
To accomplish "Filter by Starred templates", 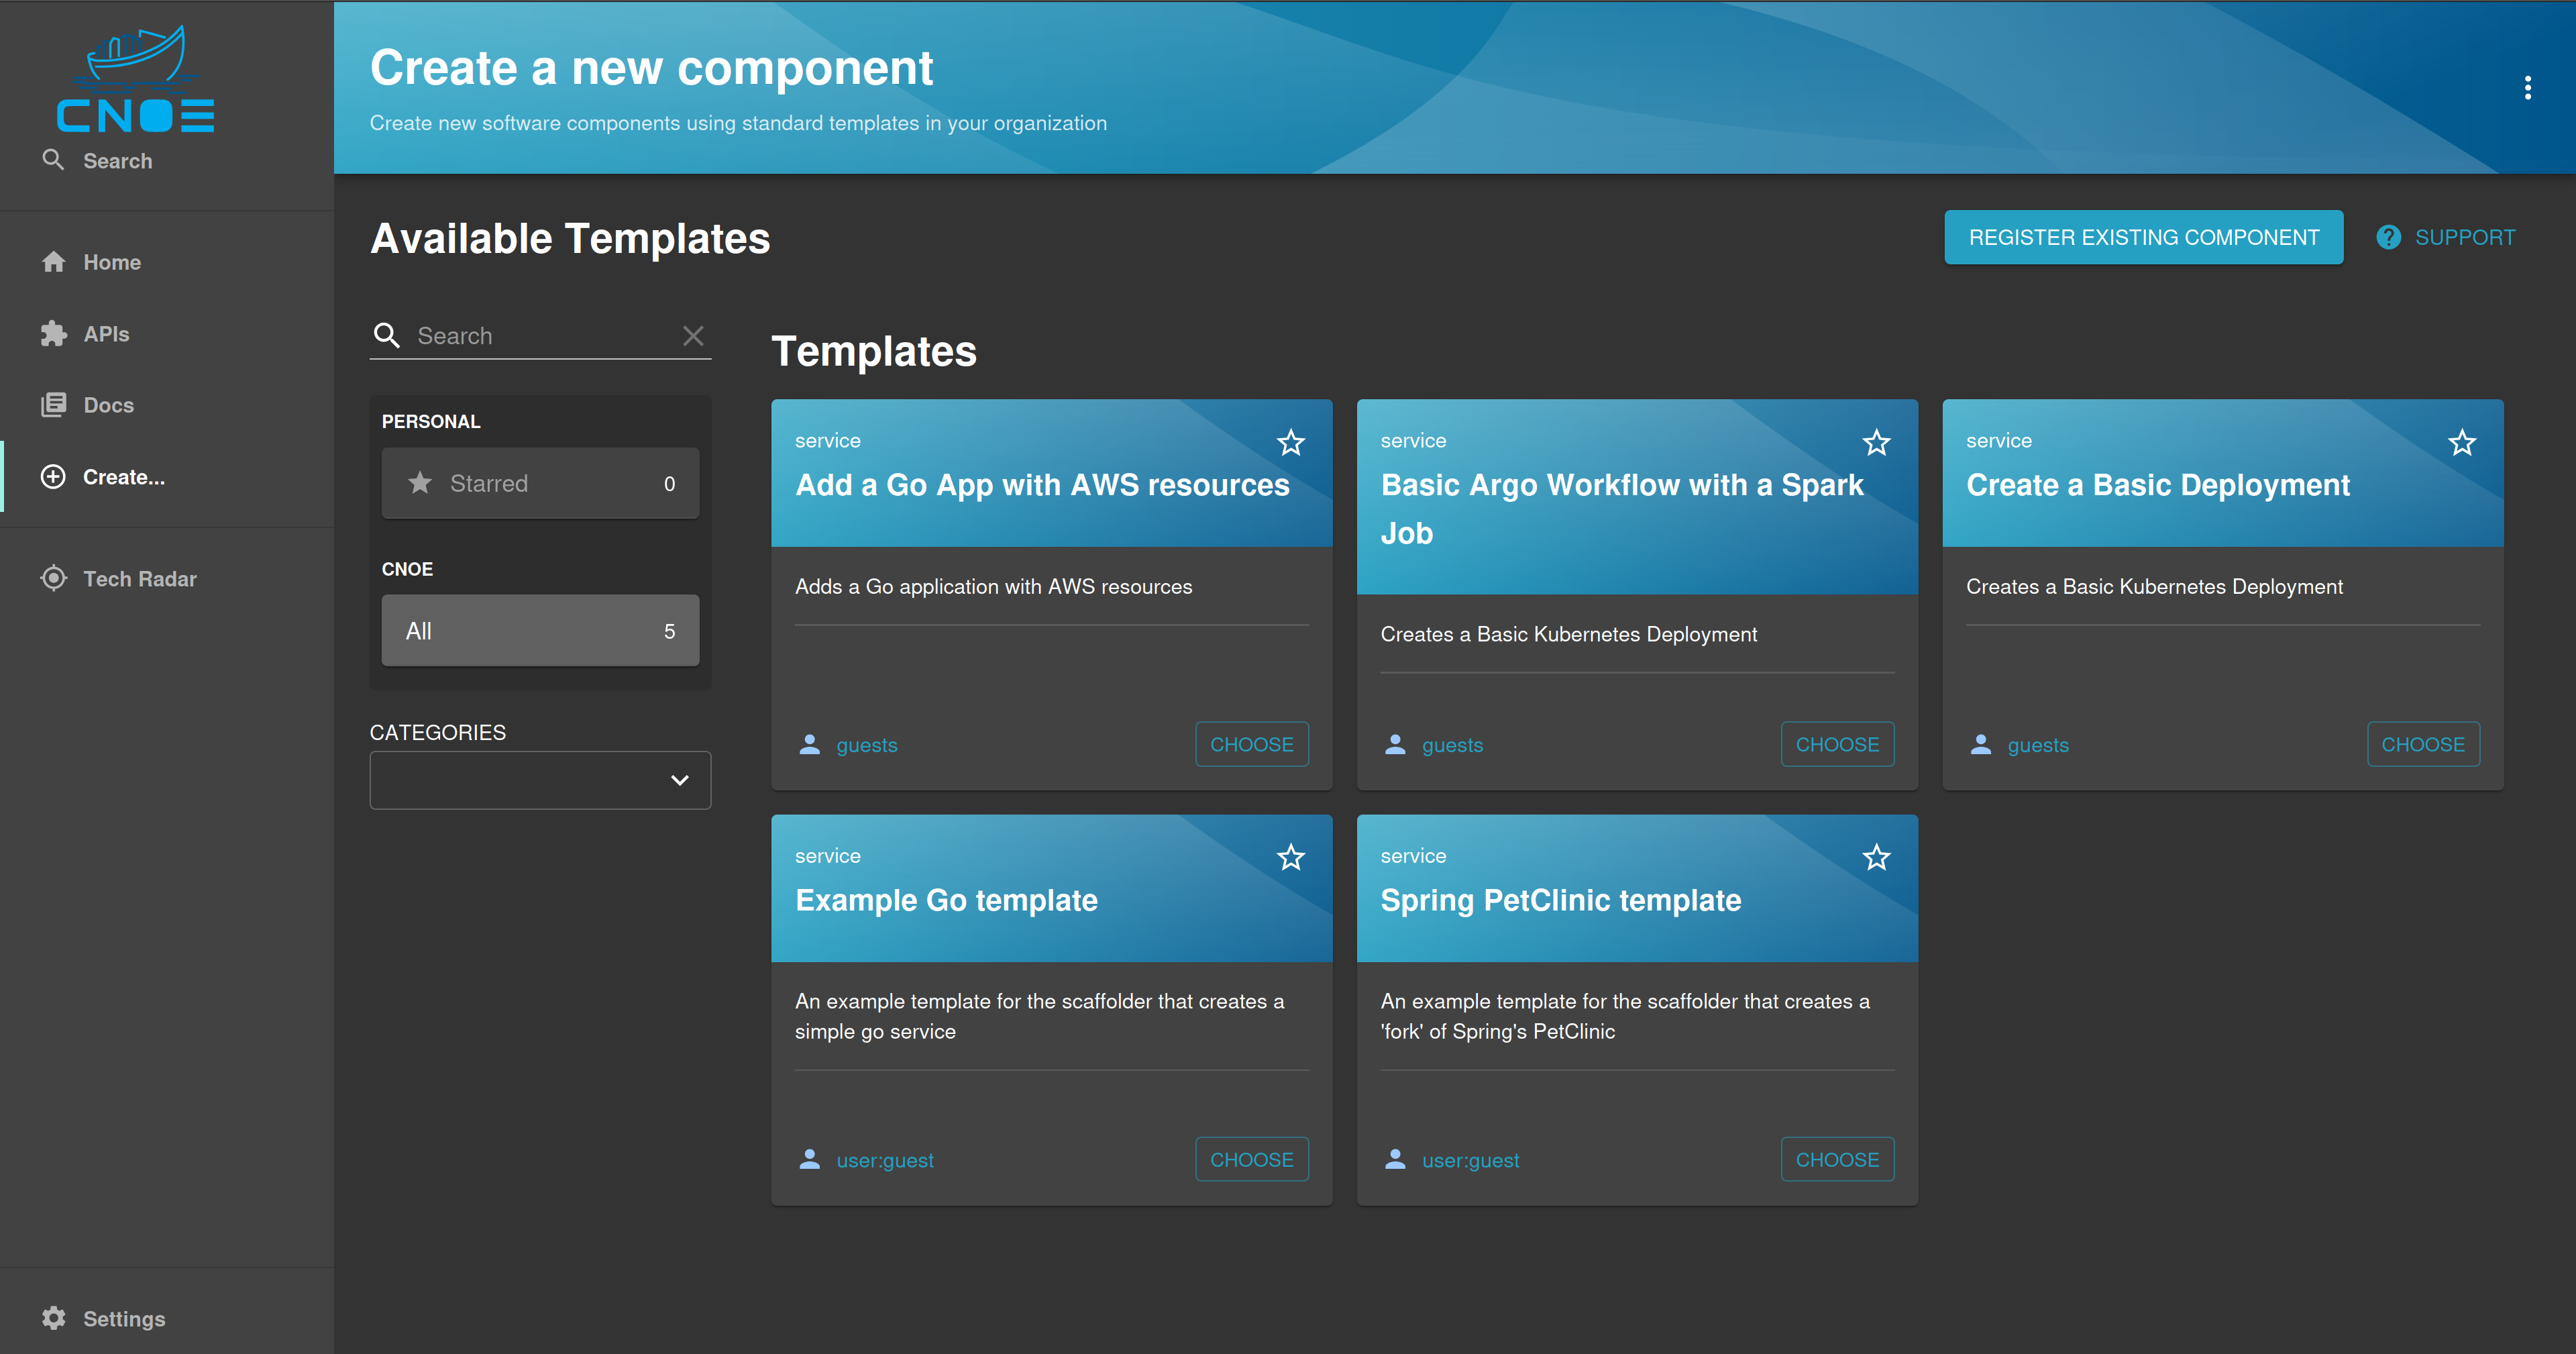I will click(x=540, y=483).
